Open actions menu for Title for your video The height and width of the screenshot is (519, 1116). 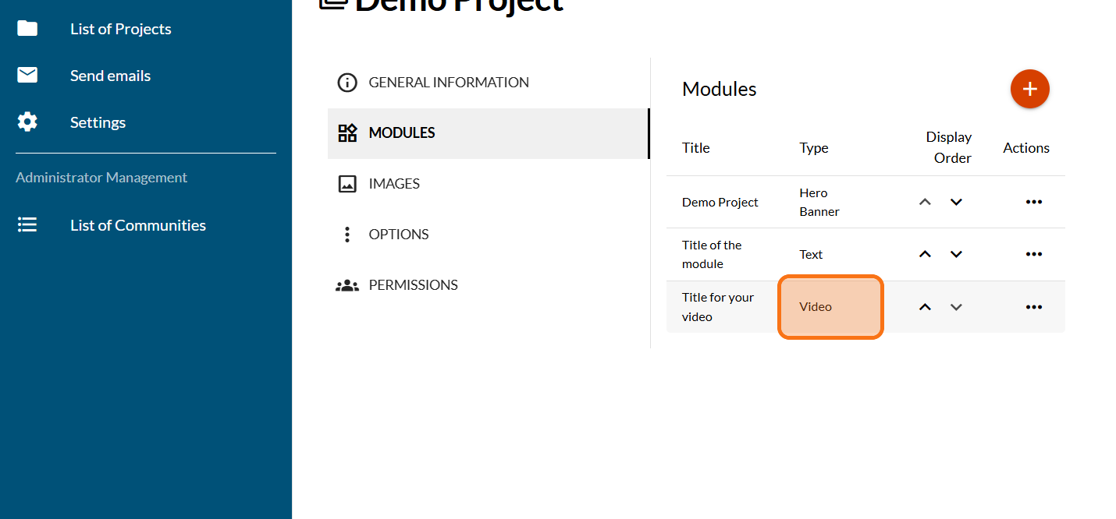click(x=1033, y=307)
